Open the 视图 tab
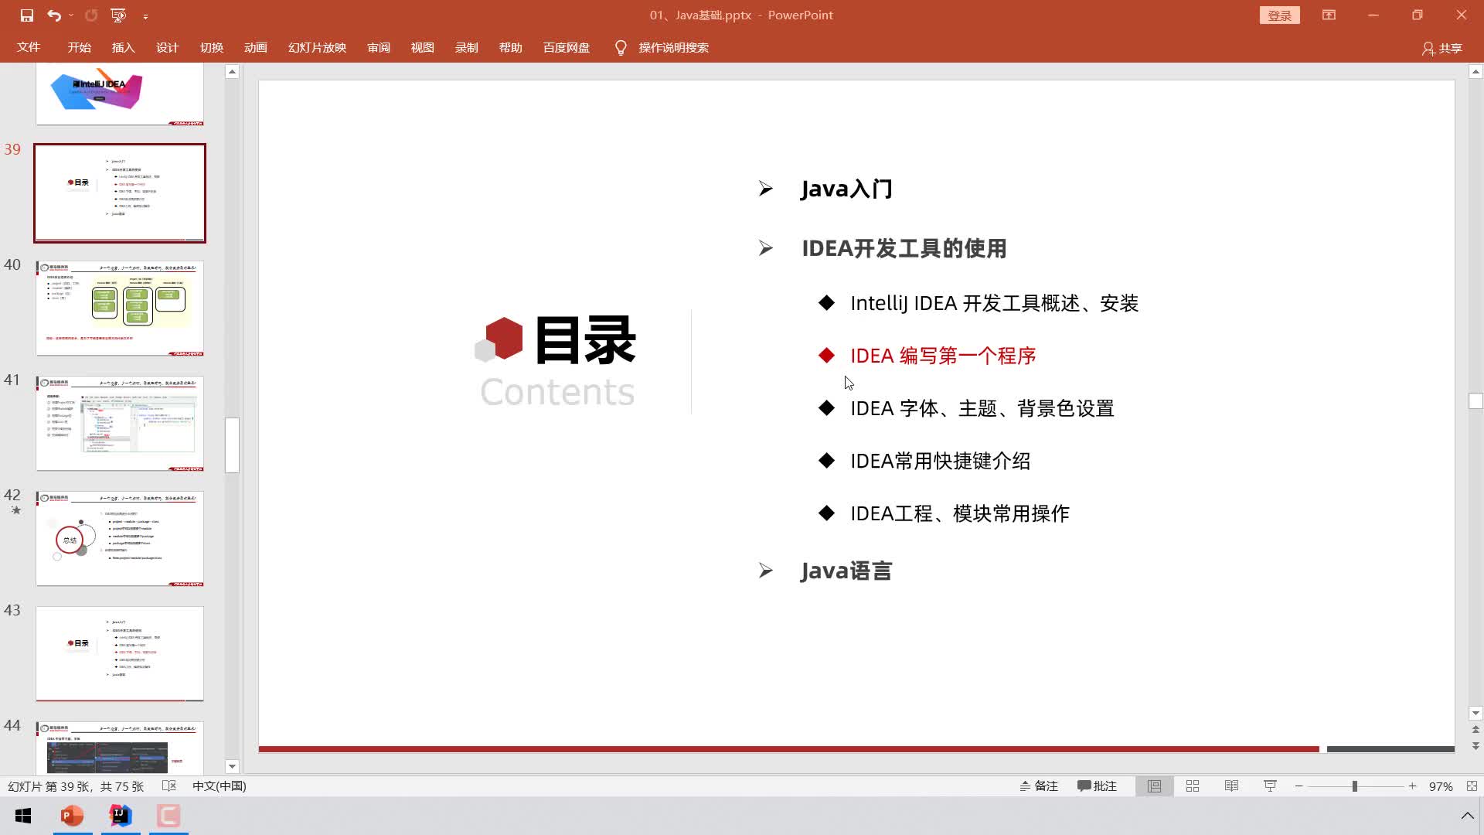This screenshot has width=1484, height=835. (x=422, y=48)
